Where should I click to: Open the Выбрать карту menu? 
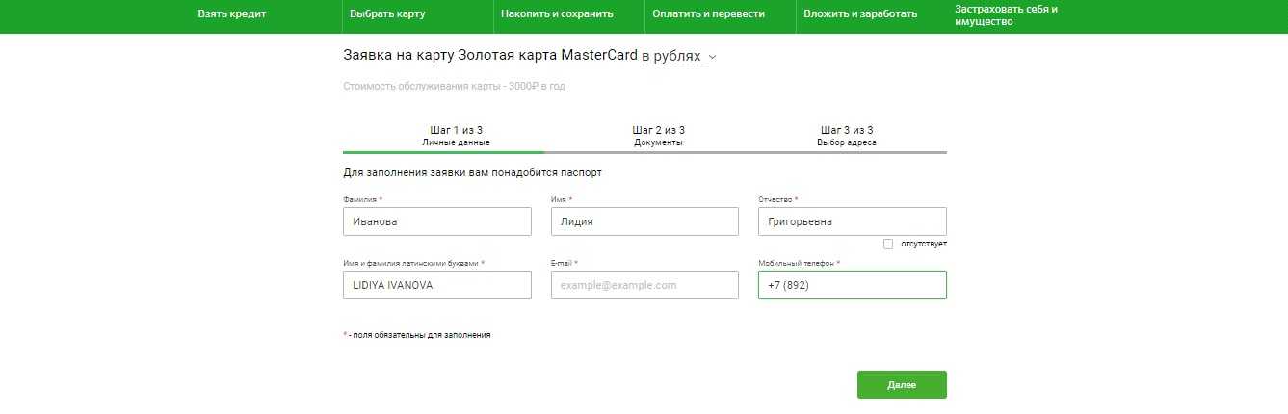point(387,14)
